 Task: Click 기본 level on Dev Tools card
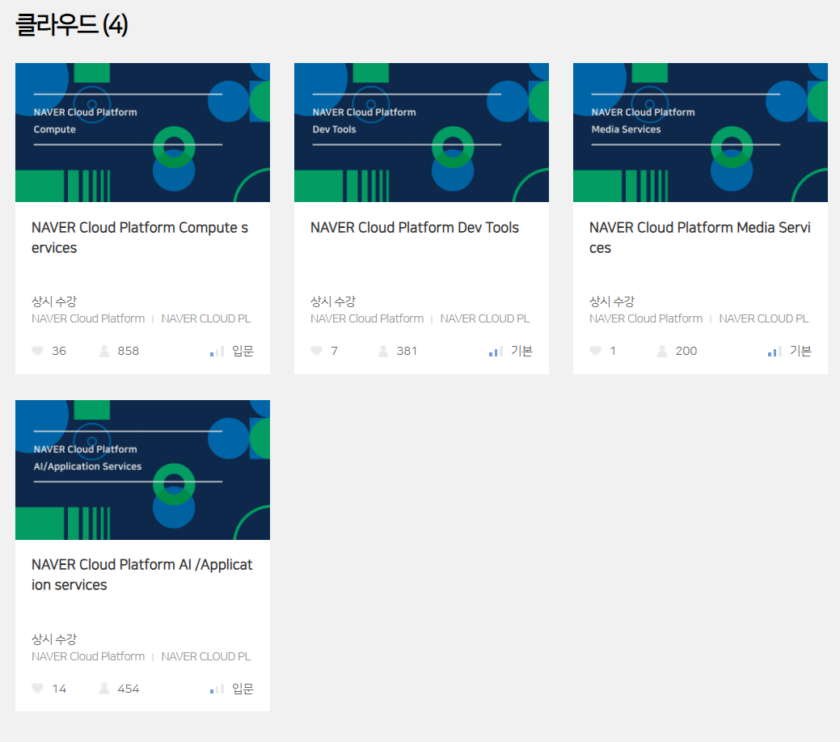(521, 351)
